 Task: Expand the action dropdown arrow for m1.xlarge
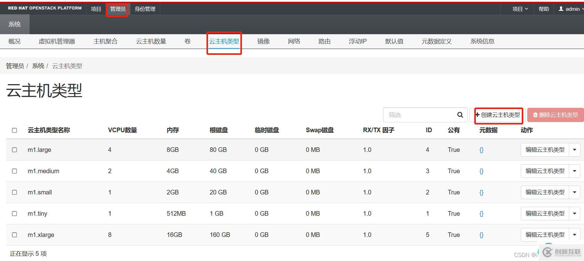[574, 235]
